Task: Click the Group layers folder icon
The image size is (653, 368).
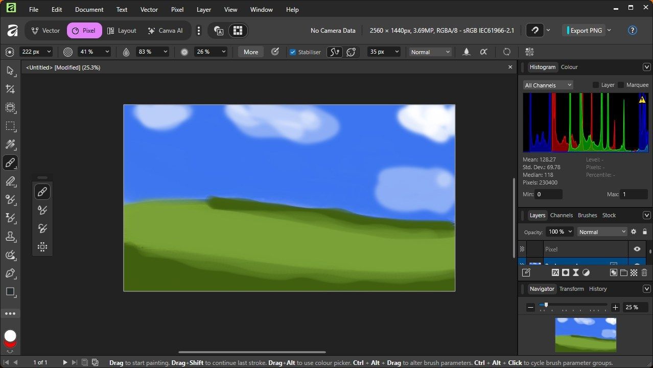Action: (x=624, y=273)
